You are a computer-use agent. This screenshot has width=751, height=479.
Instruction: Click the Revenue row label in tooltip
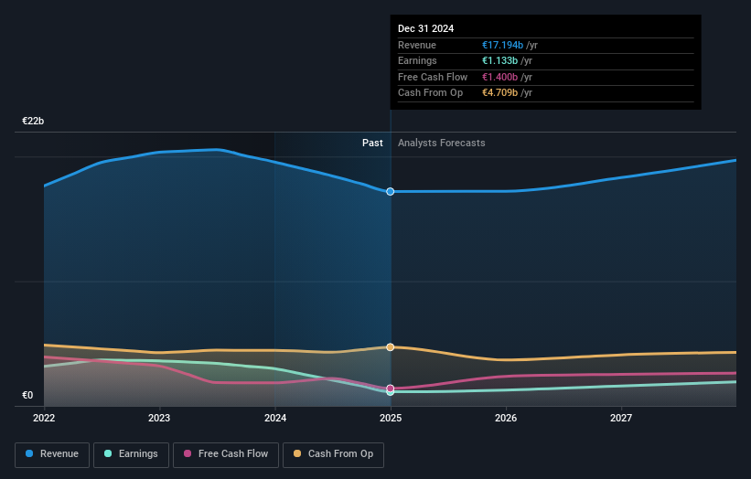[417, 45]
